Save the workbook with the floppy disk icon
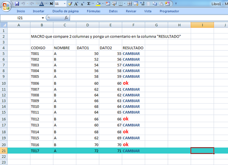 17,3
